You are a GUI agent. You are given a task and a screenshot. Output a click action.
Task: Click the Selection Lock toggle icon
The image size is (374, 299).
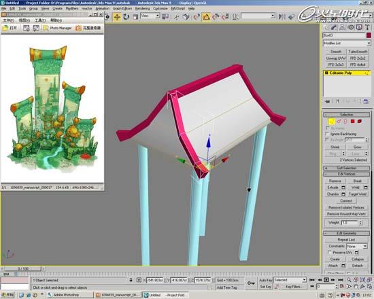[131, 280]
